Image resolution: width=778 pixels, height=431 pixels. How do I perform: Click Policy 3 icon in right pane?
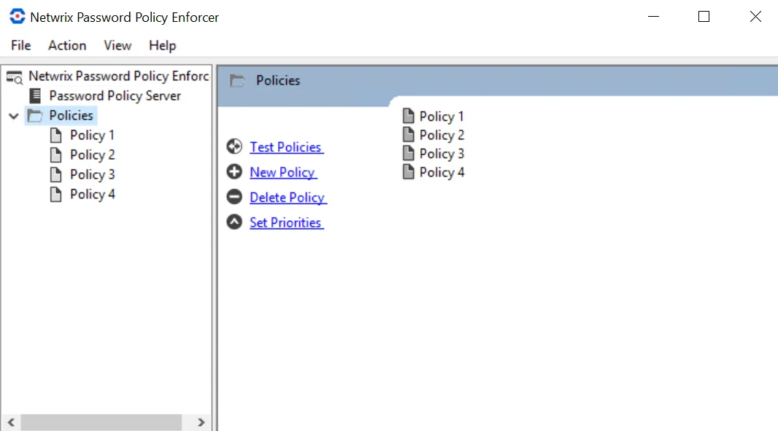409,152
